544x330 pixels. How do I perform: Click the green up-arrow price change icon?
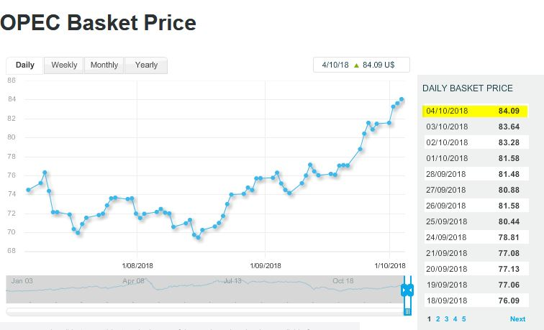(x=355, y=65)
